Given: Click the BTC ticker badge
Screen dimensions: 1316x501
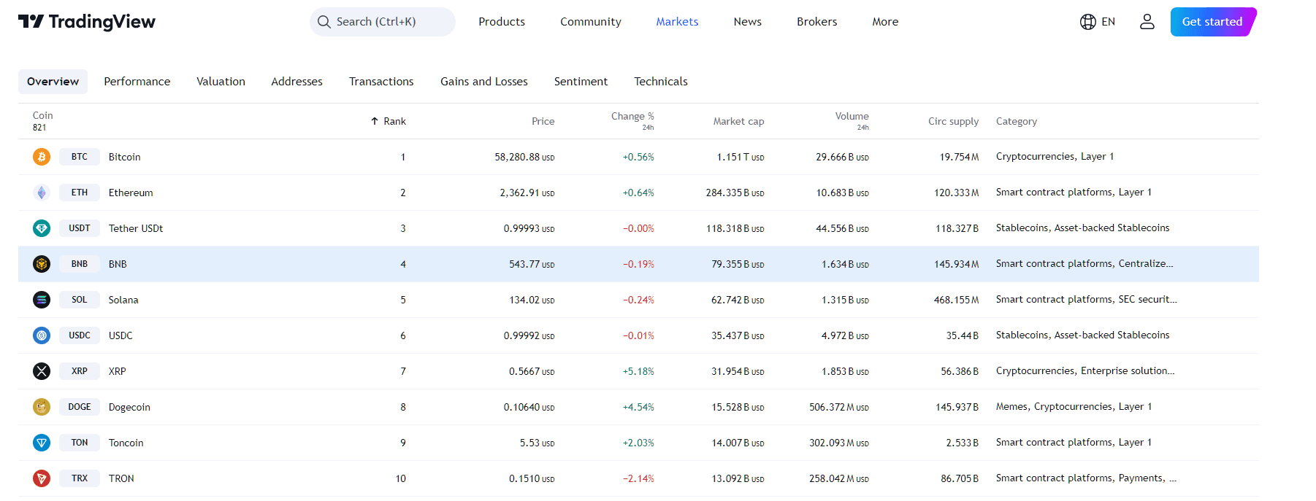Looking at the screenshot, I should click(x=80, y=157).
